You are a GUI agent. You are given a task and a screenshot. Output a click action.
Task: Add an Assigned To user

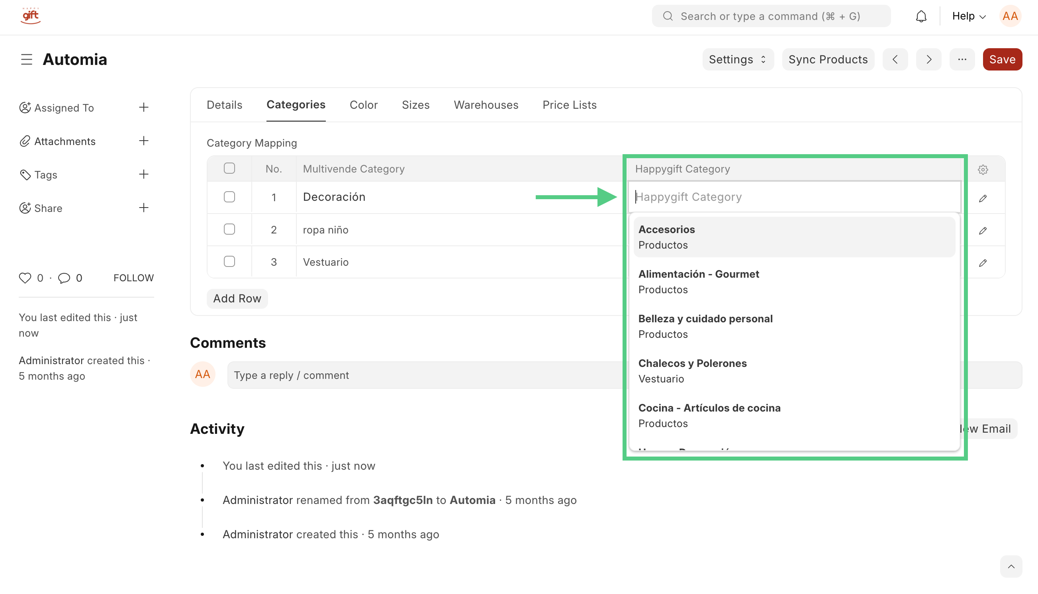[143, 108]
